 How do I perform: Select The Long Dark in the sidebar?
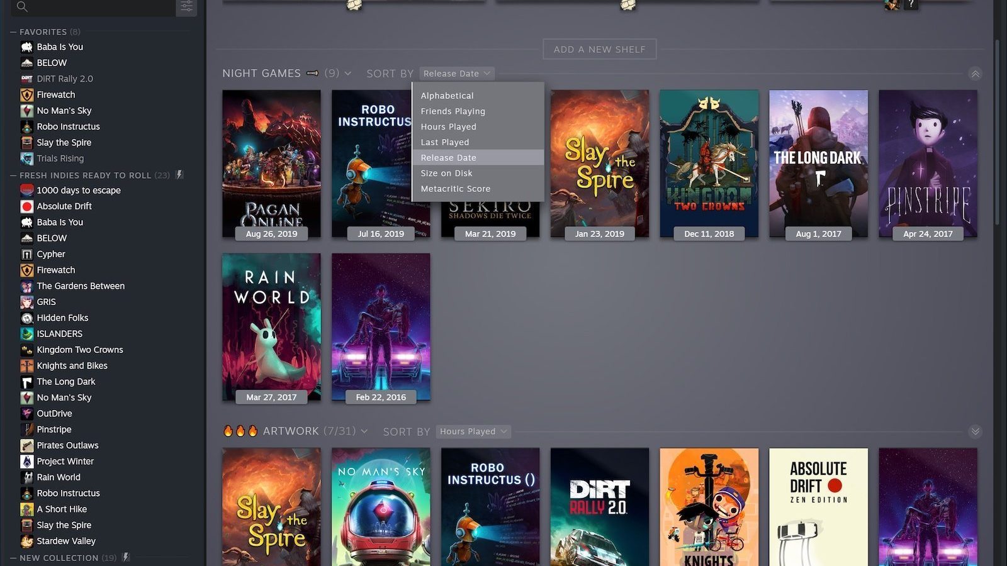pyautogui.click(x=66, y=382)
